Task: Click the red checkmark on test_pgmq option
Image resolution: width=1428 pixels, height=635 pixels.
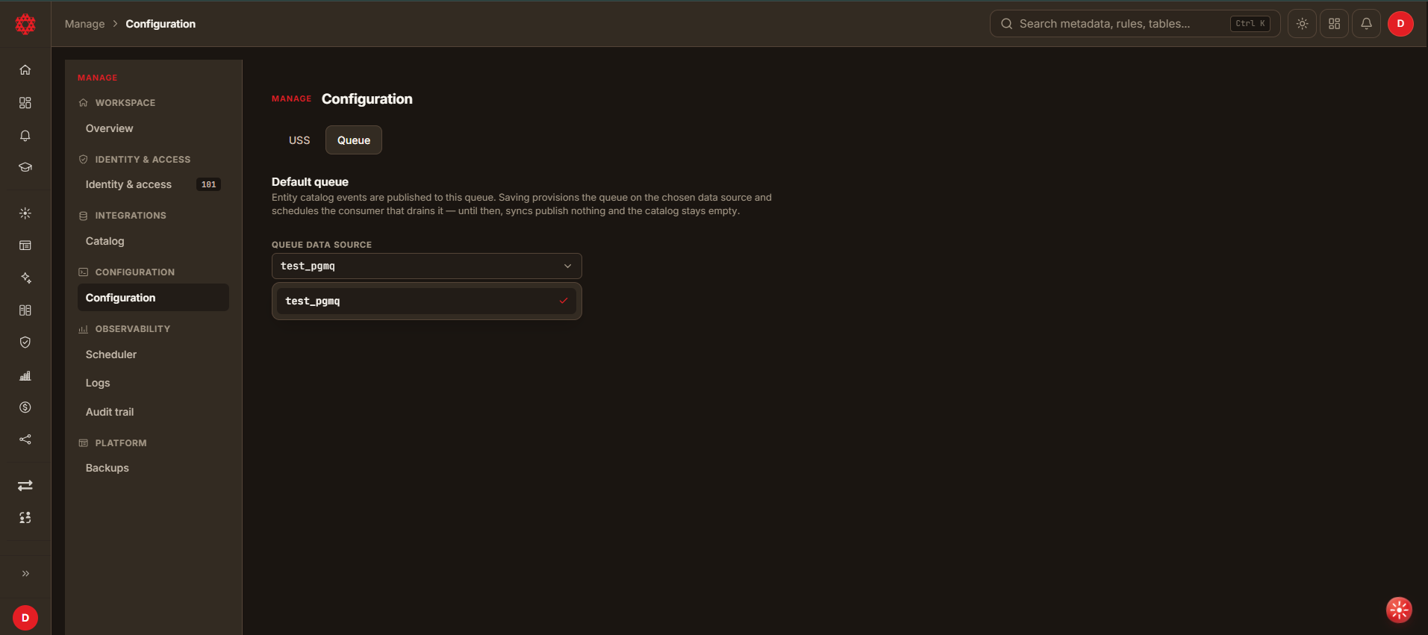Action: pos(564,301)
